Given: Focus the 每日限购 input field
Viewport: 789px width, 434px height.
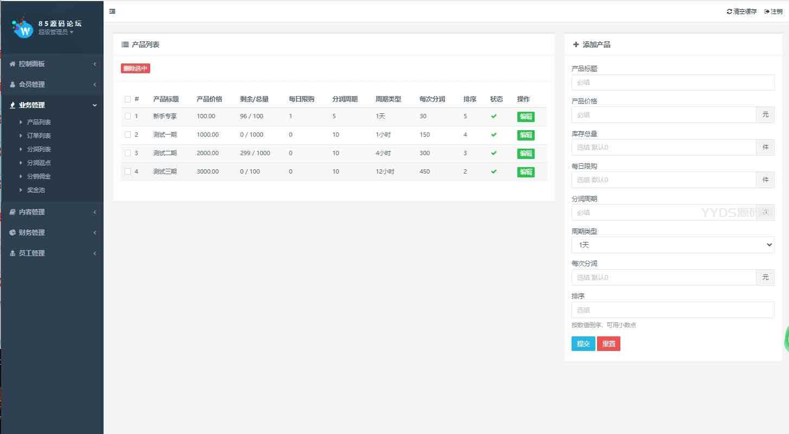Looking at the screenshot, I should click(664, 180).
